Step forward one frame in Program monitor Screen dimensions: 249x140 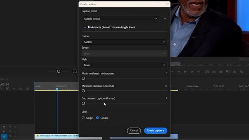(192, 72)
